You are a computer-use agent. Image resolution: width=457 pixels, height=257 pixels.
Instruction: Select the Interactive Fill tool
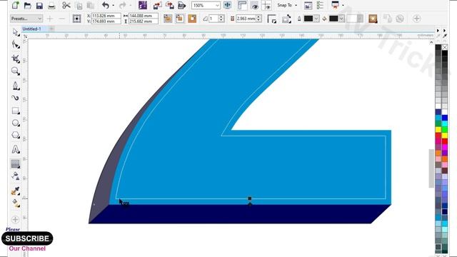tap(16, 203)
